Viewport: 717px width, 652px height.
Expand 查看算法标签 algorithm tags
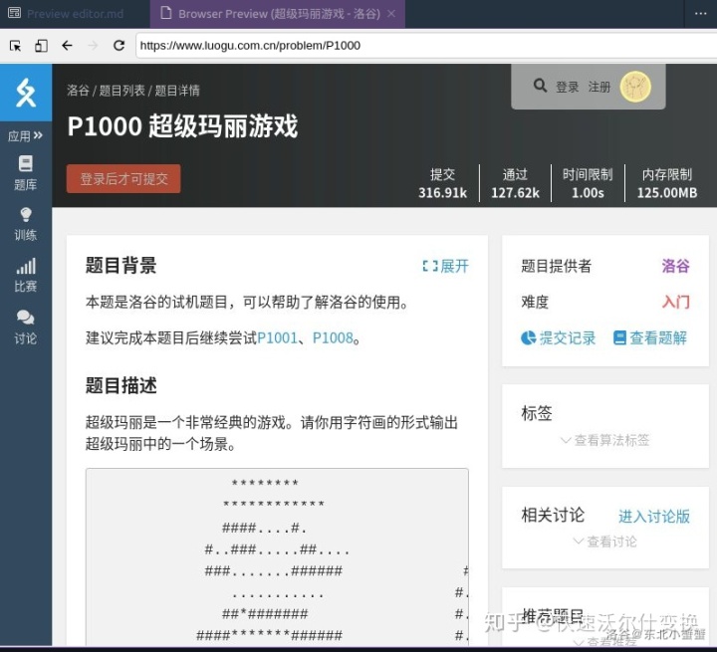605,440
